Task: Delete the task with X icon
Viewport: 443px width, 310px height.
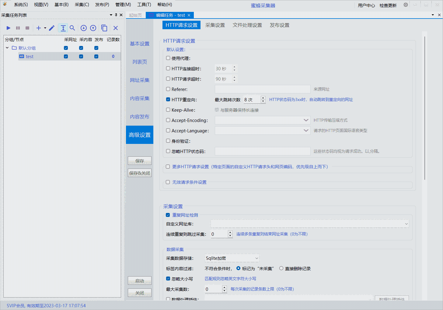Action: click(x=115, y=28)
